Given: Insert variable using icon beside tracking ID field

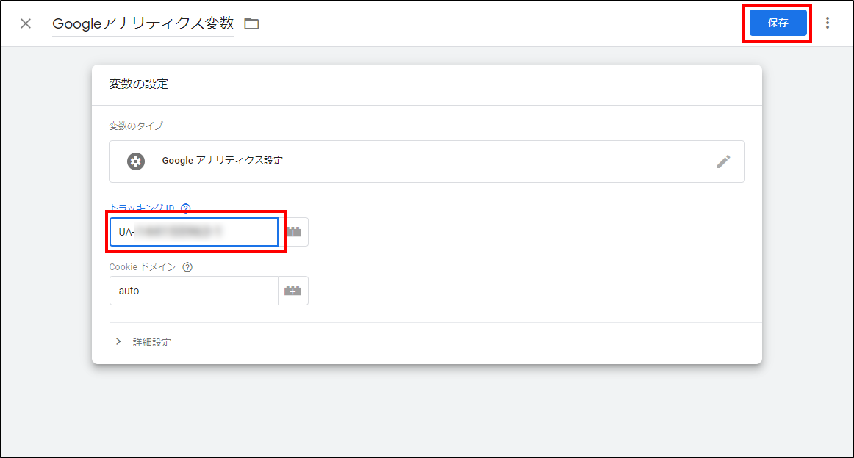Looking at the screenshot, I should click(293, 232).
